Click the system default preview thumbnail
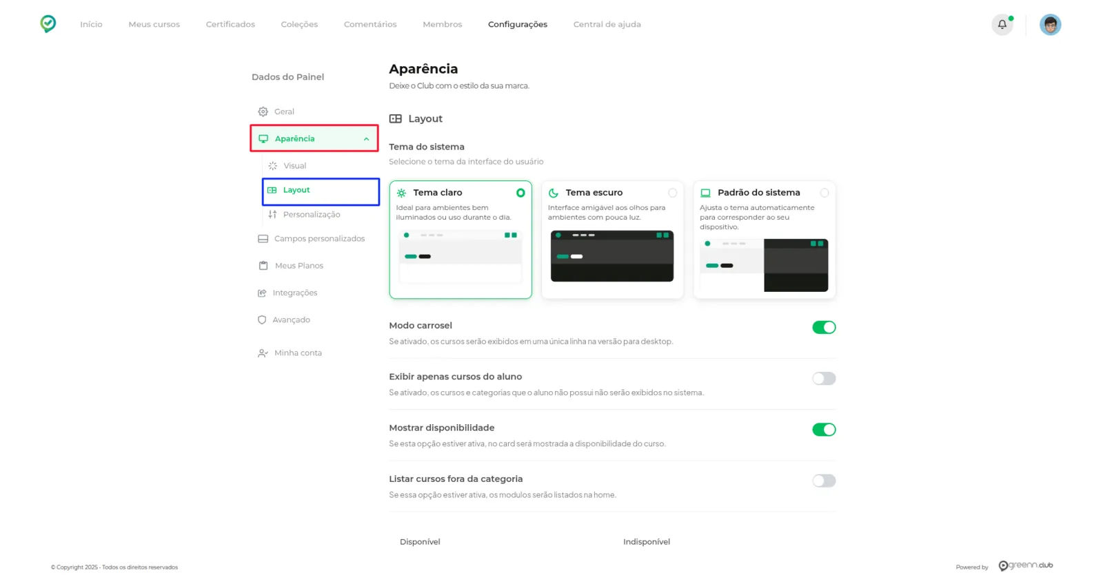This screenshot has width=1103, height=577. pyautogui.click(x=764, y=265)
